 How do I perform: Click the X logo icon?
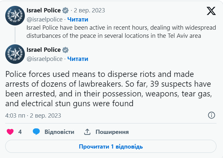point(211,11)
